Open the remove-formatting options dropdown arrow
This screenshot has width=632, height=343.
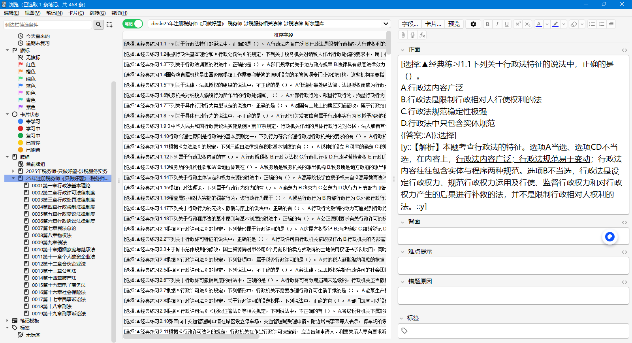pos(582,24)
